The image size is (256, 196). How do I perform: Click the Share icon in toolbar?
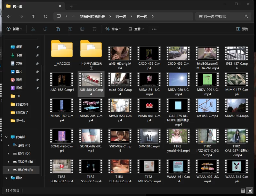tap(82, 29)
